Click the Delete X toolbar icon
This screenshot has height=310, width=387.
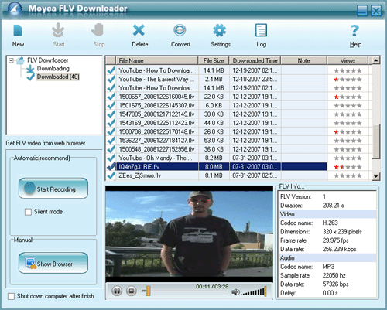coord(139,30)
